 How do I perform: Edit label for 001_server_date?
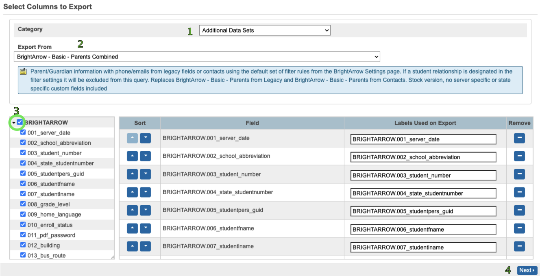tap(423, 139)
